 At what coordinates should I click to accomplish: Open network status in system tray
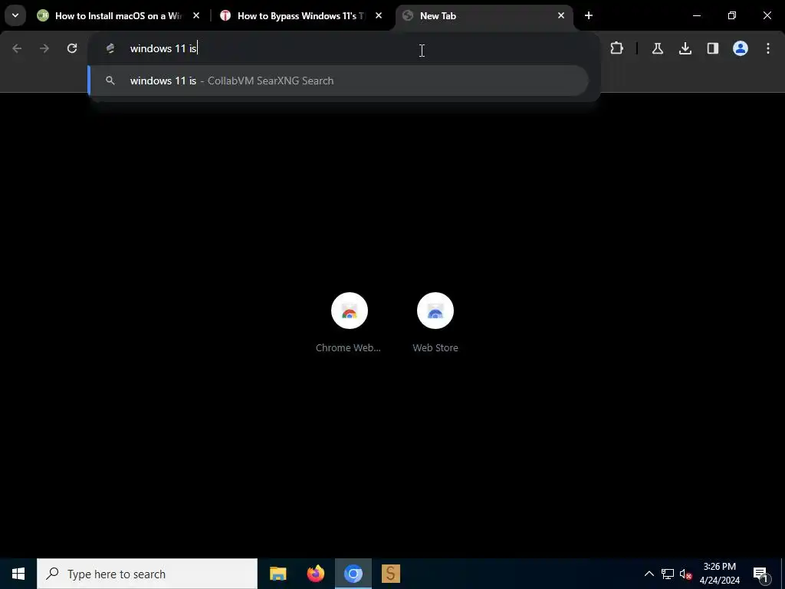(668, 574)
